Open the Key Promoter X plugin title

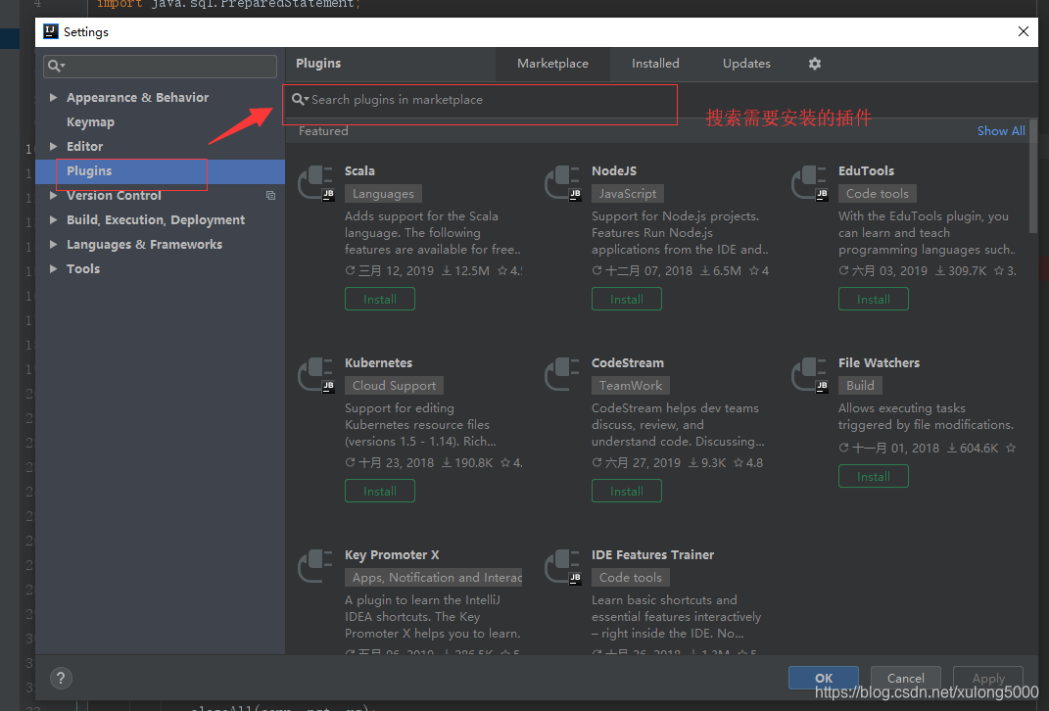pos(392,555)
